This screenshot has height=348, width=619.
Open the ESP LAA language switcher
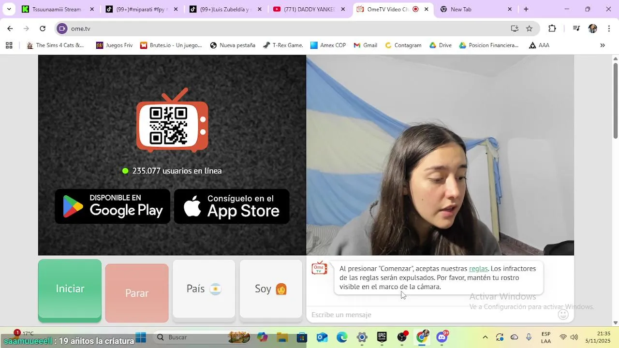click(546, 337)
